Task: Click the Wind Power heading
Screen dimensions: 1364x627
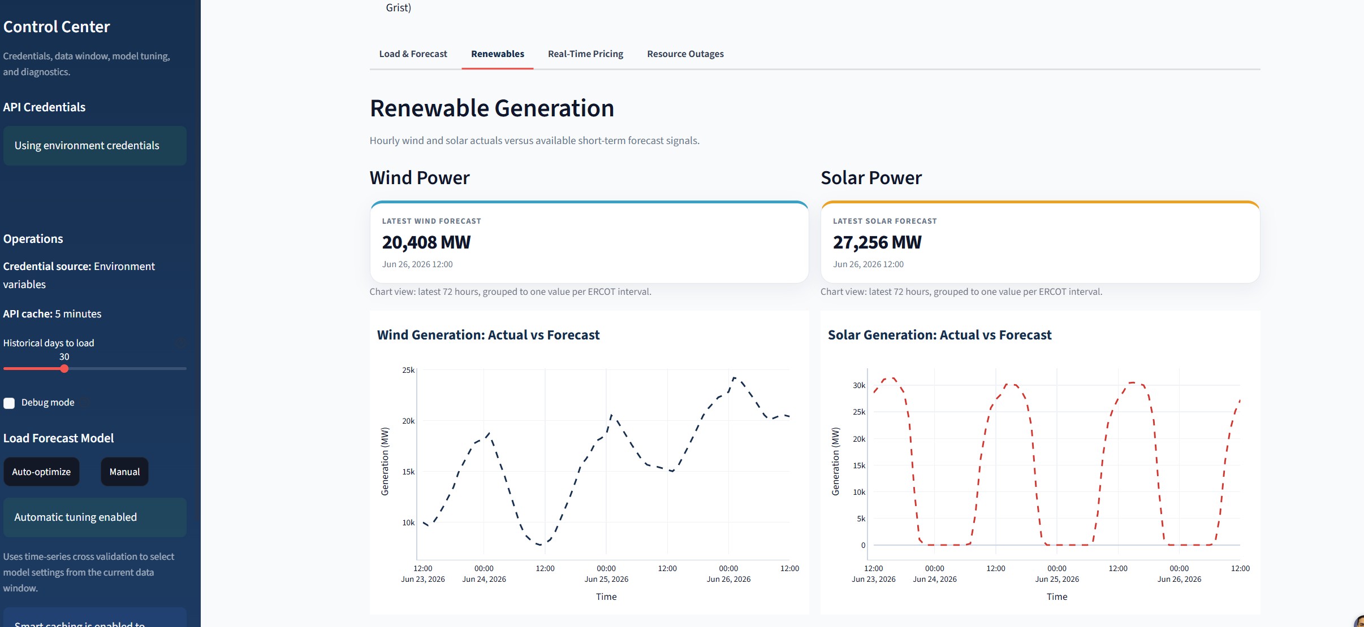Action: coord(420,177)
